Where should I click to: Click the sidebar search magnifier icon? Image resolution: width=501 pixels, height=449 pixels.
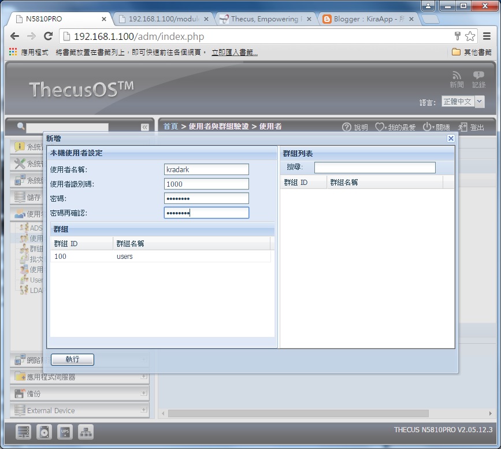tap(21, 126)
